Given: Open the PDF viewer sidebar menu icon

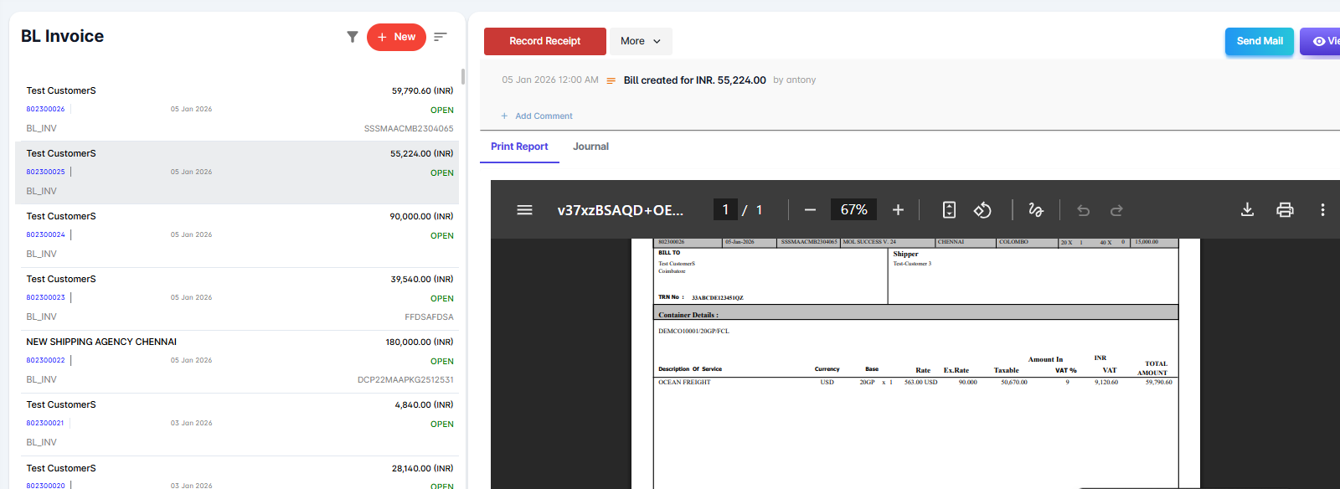Looking at the screenshot, I should point(524,210).
